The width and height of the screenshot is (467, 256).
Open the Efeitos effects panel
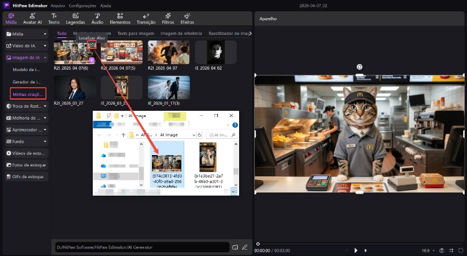coord(187,18)
